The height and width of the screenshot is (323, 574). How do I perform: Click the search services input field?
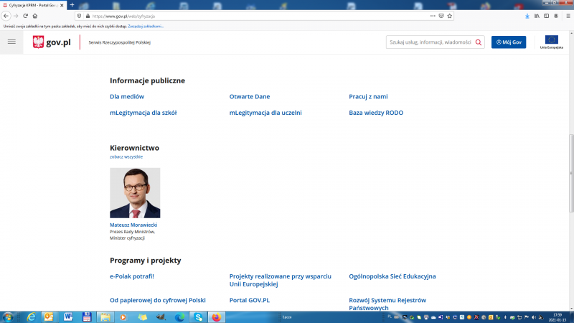pyautogui.click(x=429, y=42)
